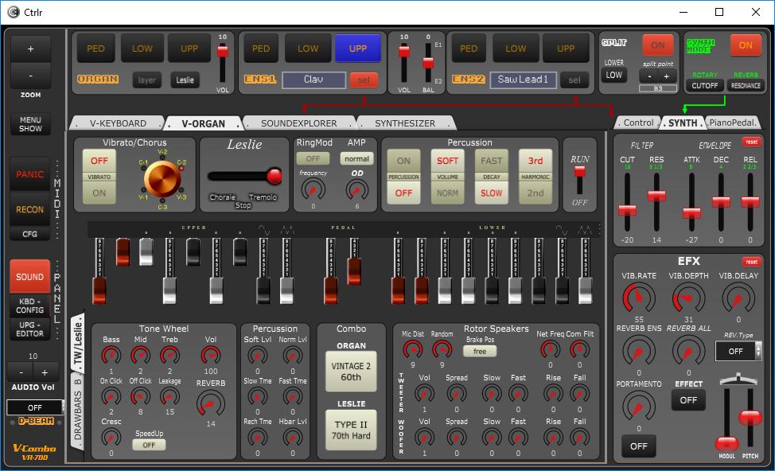Image resolution: width=775 pixels, height=471 pixels.
Task: Click the red FILTER ENVELOPE reset icon
Action: click(751, 142)
